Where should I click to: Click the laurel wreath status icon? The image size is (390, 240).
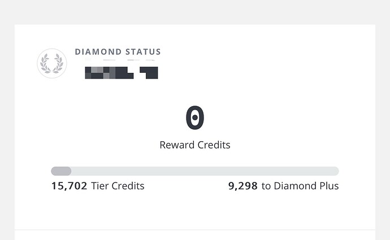coord(52,63)
